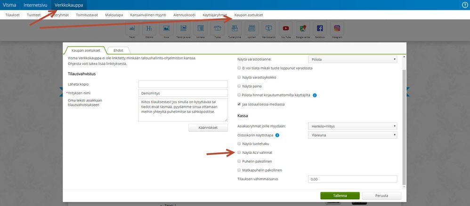This screenshot has height=206, width=470.
Task: Select the Google kartta icon
Action: pyautogui.click(x=303, y=28)
